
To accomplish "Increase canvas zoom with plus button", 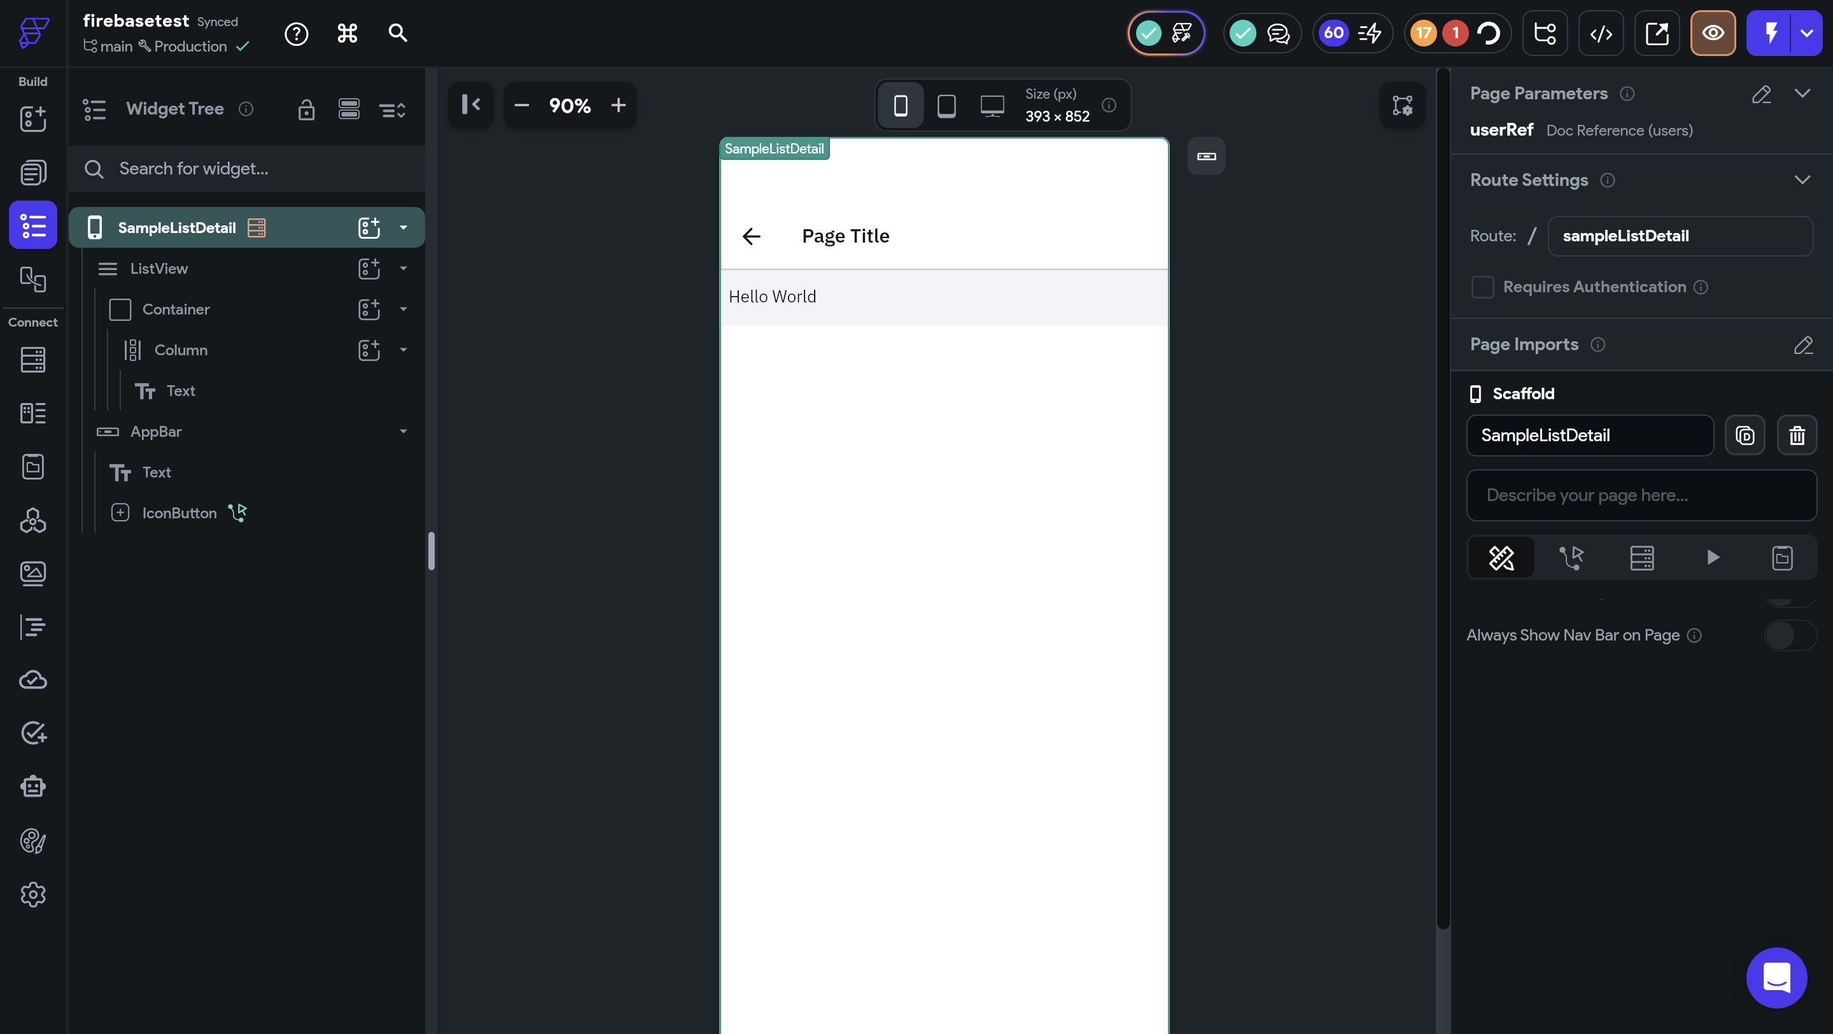I will point(619,105).
